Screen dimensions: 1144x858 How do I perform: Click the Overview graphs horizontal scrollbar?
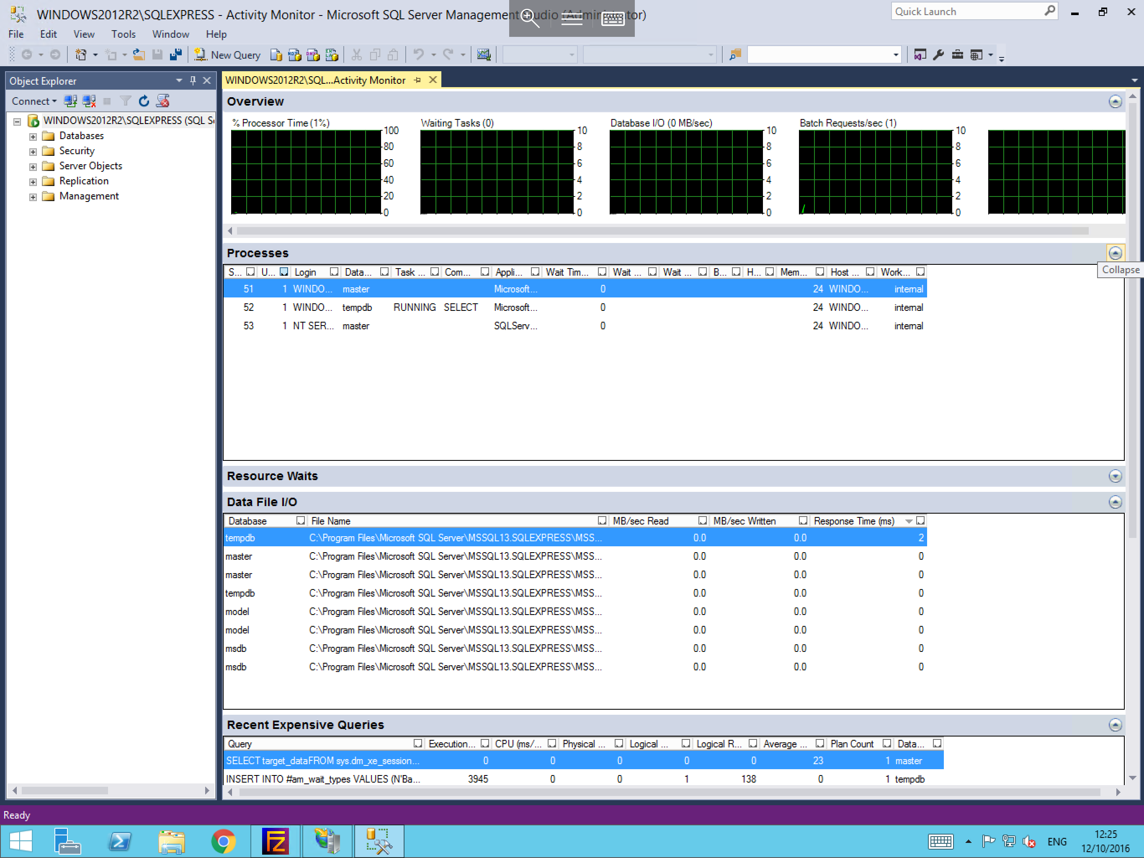click(x=662, y=231)
